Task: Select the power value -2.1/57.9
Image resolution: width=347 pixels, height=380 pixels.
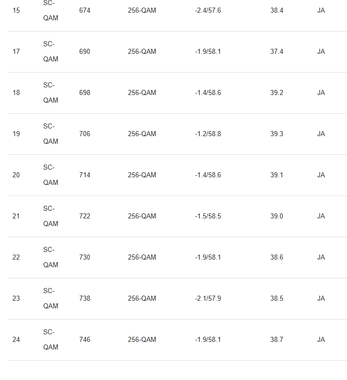Action: [x=208, y=299]
